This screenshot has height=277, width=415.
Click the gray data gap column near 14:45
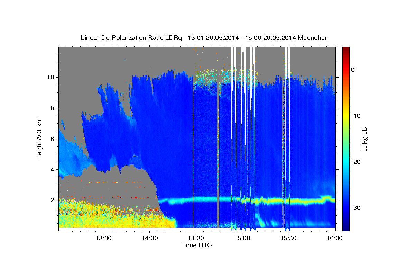click(x=218, y=156)
